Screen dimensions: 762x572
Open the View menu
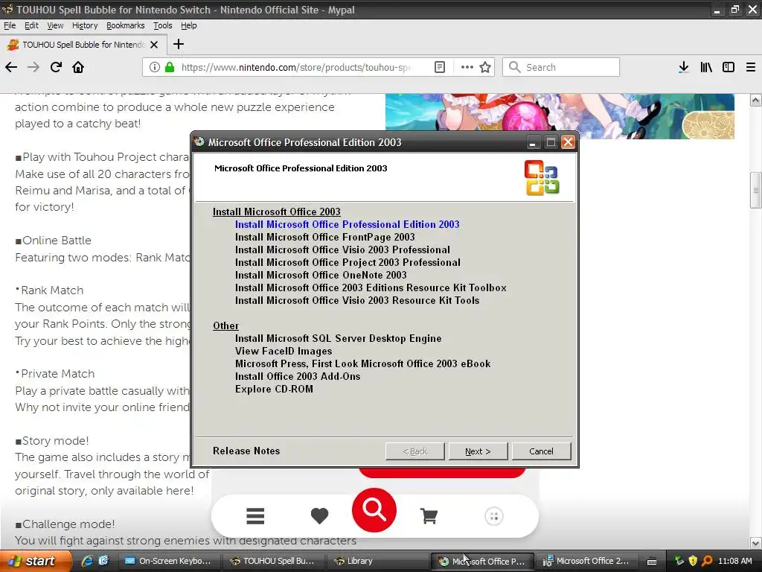55,25
